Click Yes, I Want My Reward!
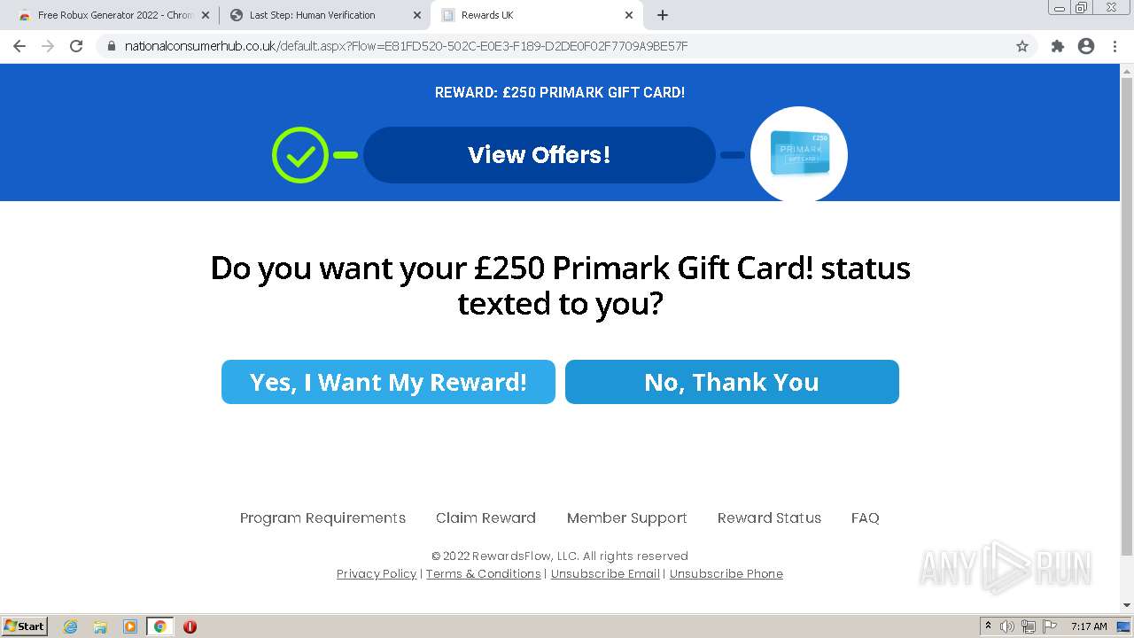1134x638 pixels. [388, 382]
